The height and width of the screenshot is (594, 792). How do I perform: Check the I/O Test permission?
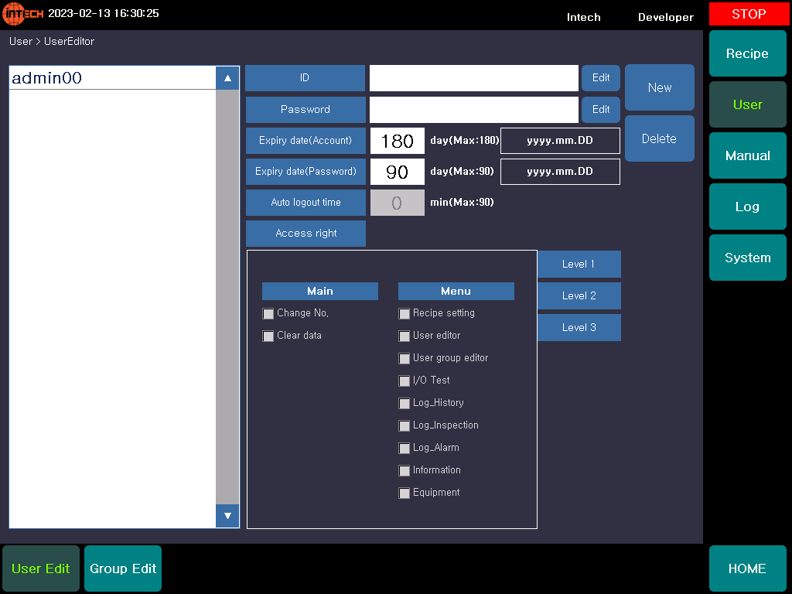pos(405,381)
